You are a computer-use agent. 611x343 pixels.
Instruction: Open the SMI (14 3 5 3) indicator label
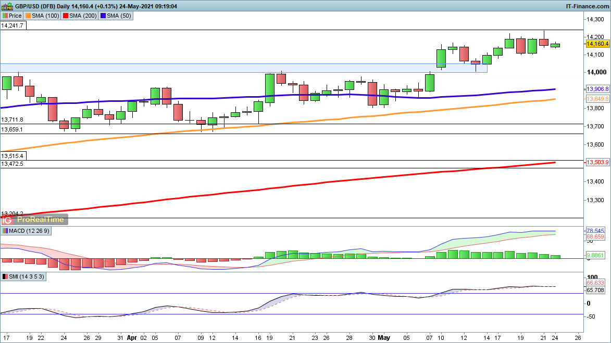coord(23,276)
